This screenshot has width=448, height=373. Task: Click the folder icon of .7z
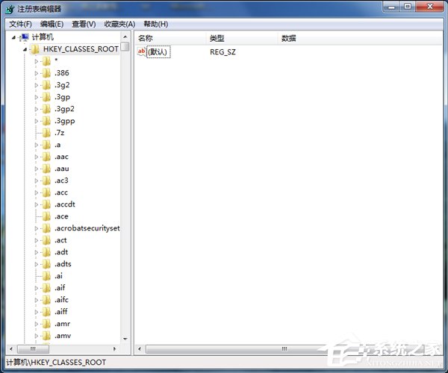coord(46,133)
